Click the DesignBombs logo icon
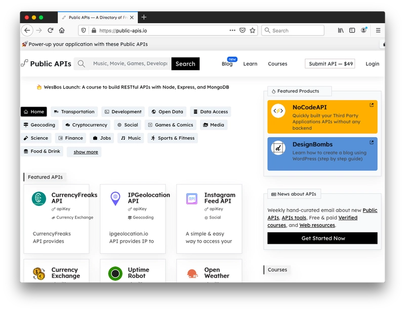 pyautogui.click(x=278, y=148)
